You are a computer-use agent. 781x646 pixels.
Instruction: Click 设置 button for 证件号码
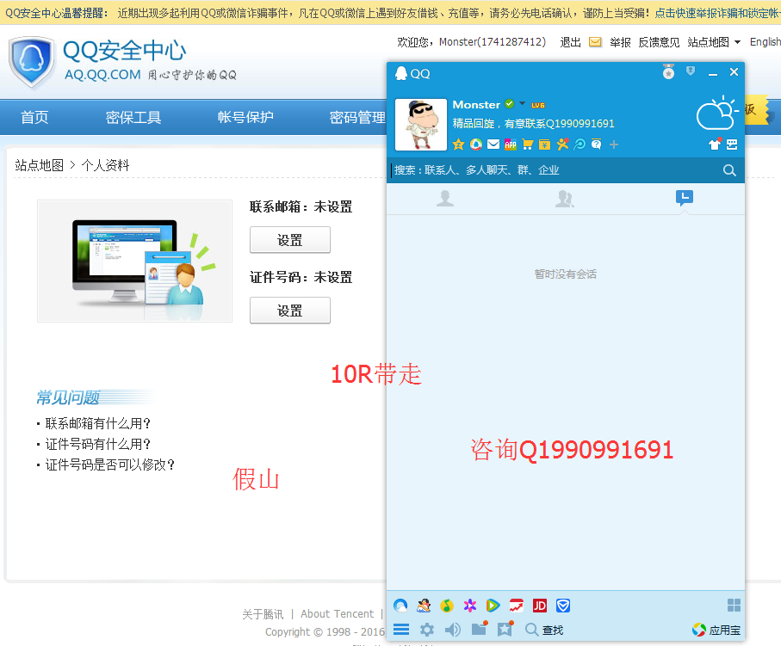click(x=290, y=311)
